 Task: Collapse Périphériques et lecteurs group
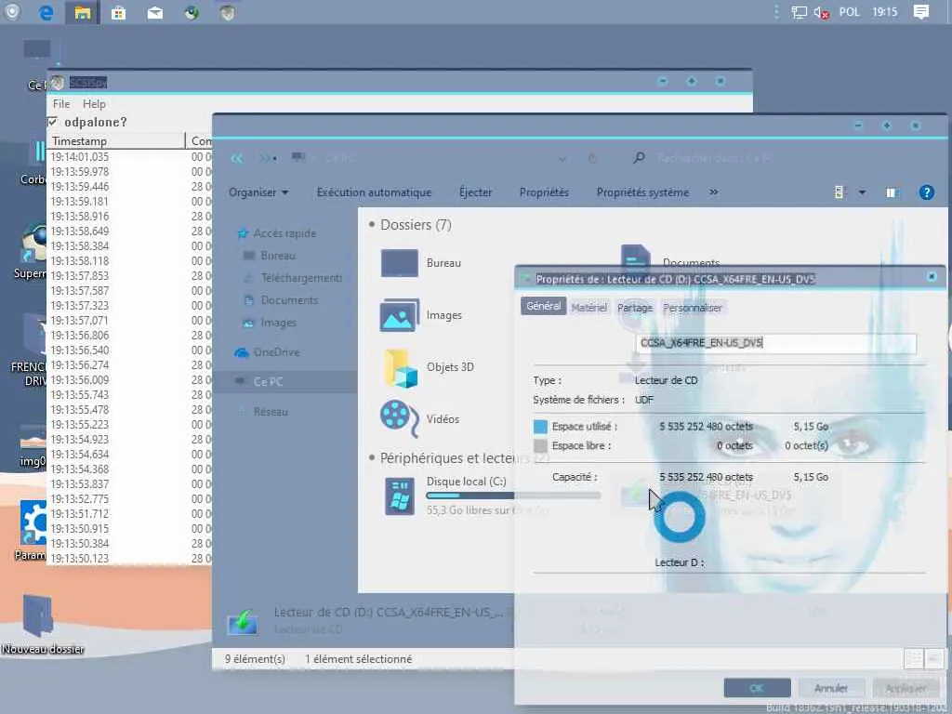[x=372, y=457]
